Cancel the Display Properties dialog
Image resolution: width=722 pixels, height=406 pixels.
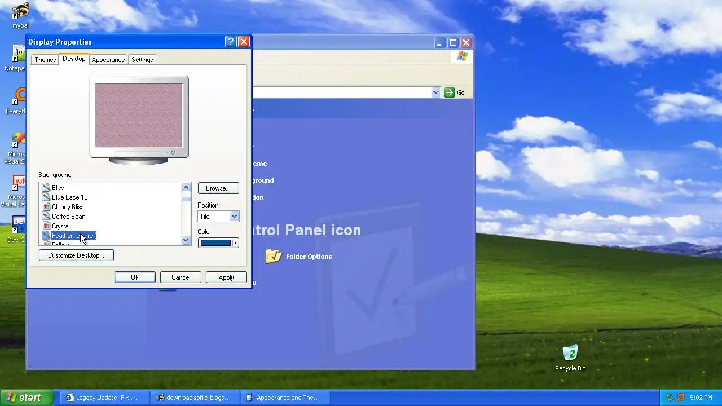(x=180, y=277)
